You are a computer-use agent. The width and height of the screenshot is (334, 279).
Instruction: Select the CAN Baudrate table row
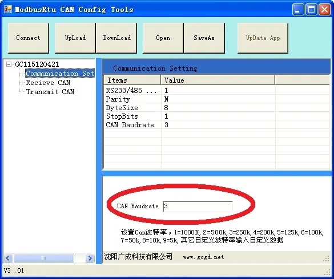point(216,124)
